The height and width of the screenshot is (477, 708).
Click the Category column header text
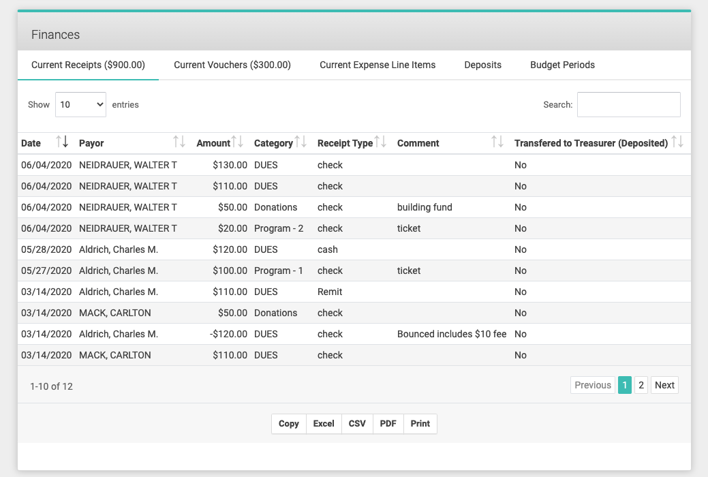click(273, 143)
